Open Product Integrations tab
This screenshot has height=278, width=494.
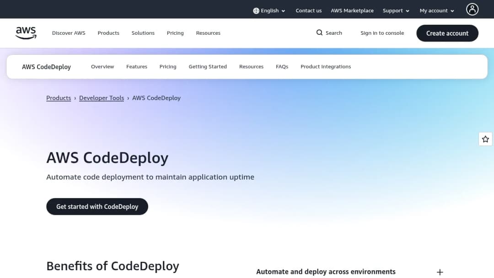(326, 67)
